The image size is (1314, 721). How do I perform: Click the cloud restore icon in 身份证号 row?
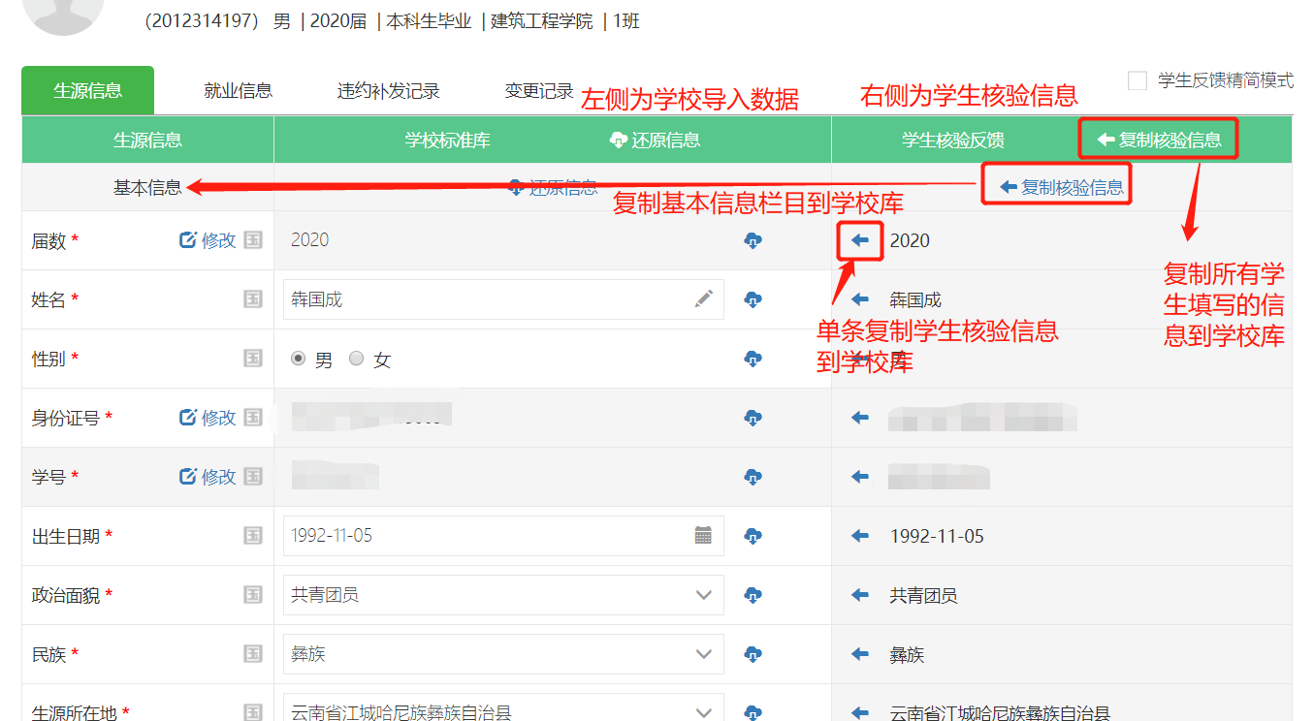pyautogui.click(x=753, y=418)
